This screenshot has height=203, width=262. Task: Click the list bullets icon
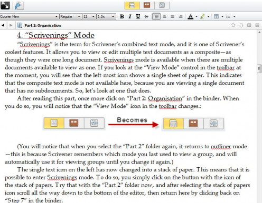228,16
